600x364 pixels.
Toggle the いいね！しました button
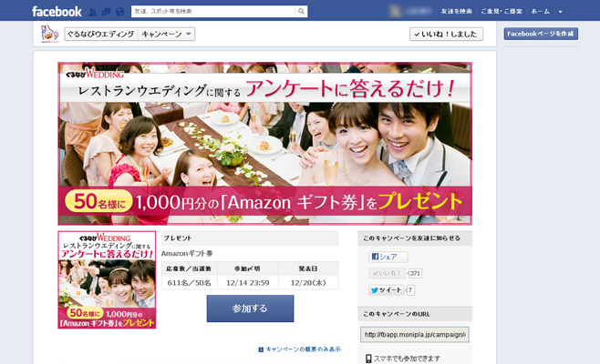(x=446, y=34)
